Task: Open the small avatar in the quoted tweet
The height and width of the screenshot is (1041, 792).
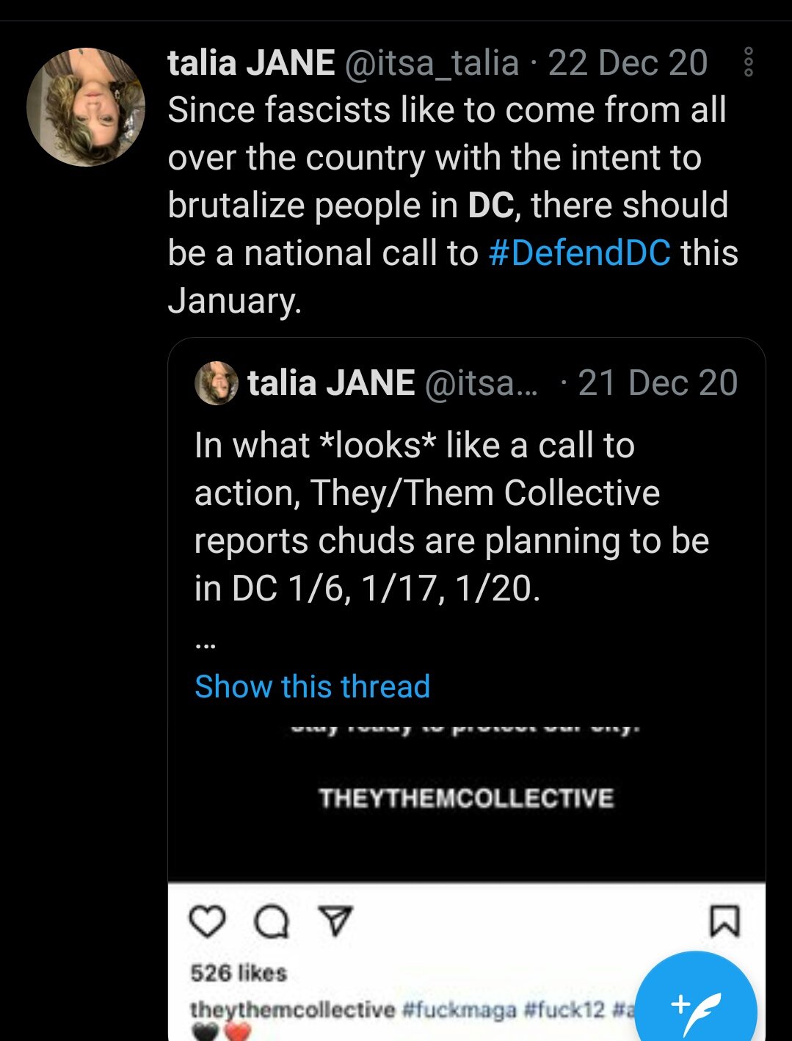Action: [x=217, y=383]
